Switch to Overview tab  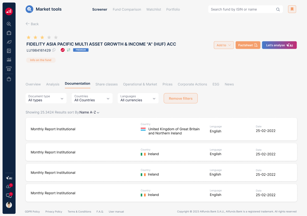(33, 84)
